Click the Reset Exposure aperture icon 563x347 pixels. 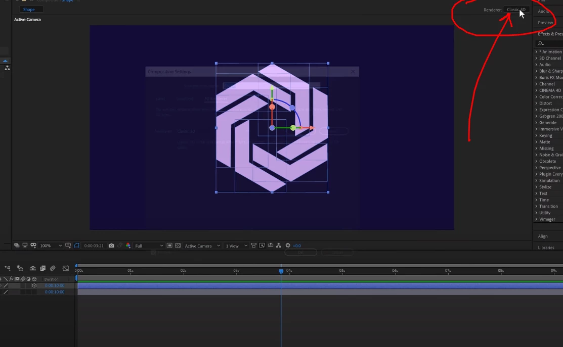coord(288,245)
